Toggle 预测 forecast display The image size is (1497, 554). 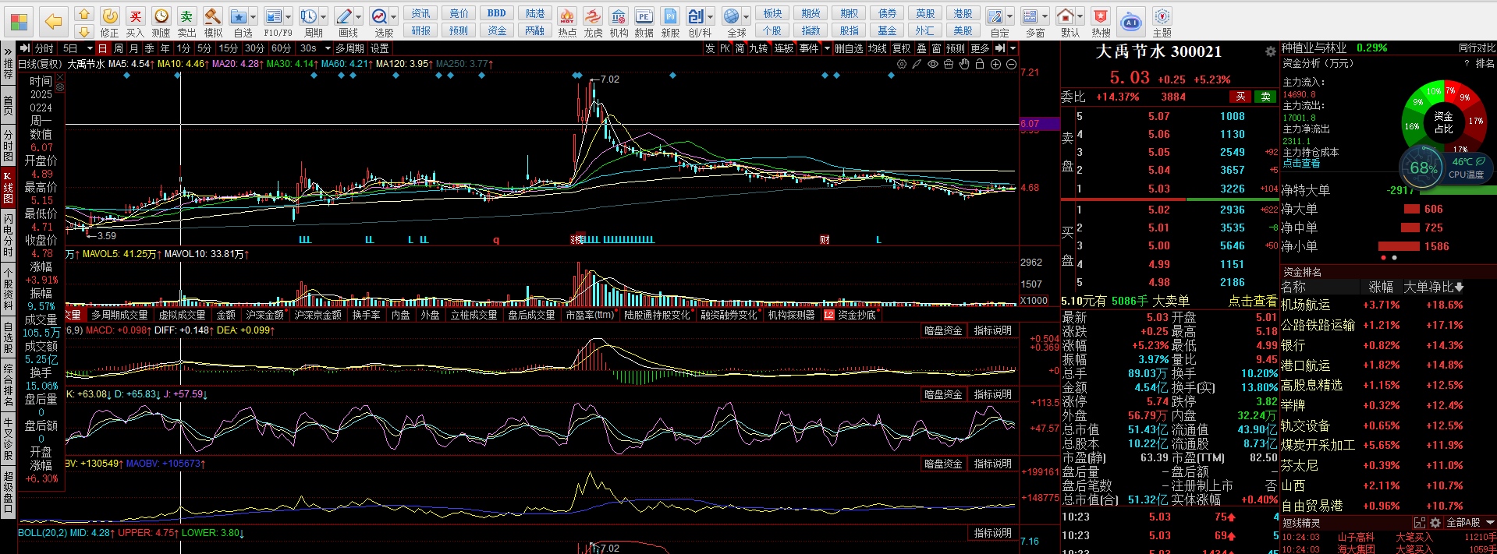click(x=956, y=48)
